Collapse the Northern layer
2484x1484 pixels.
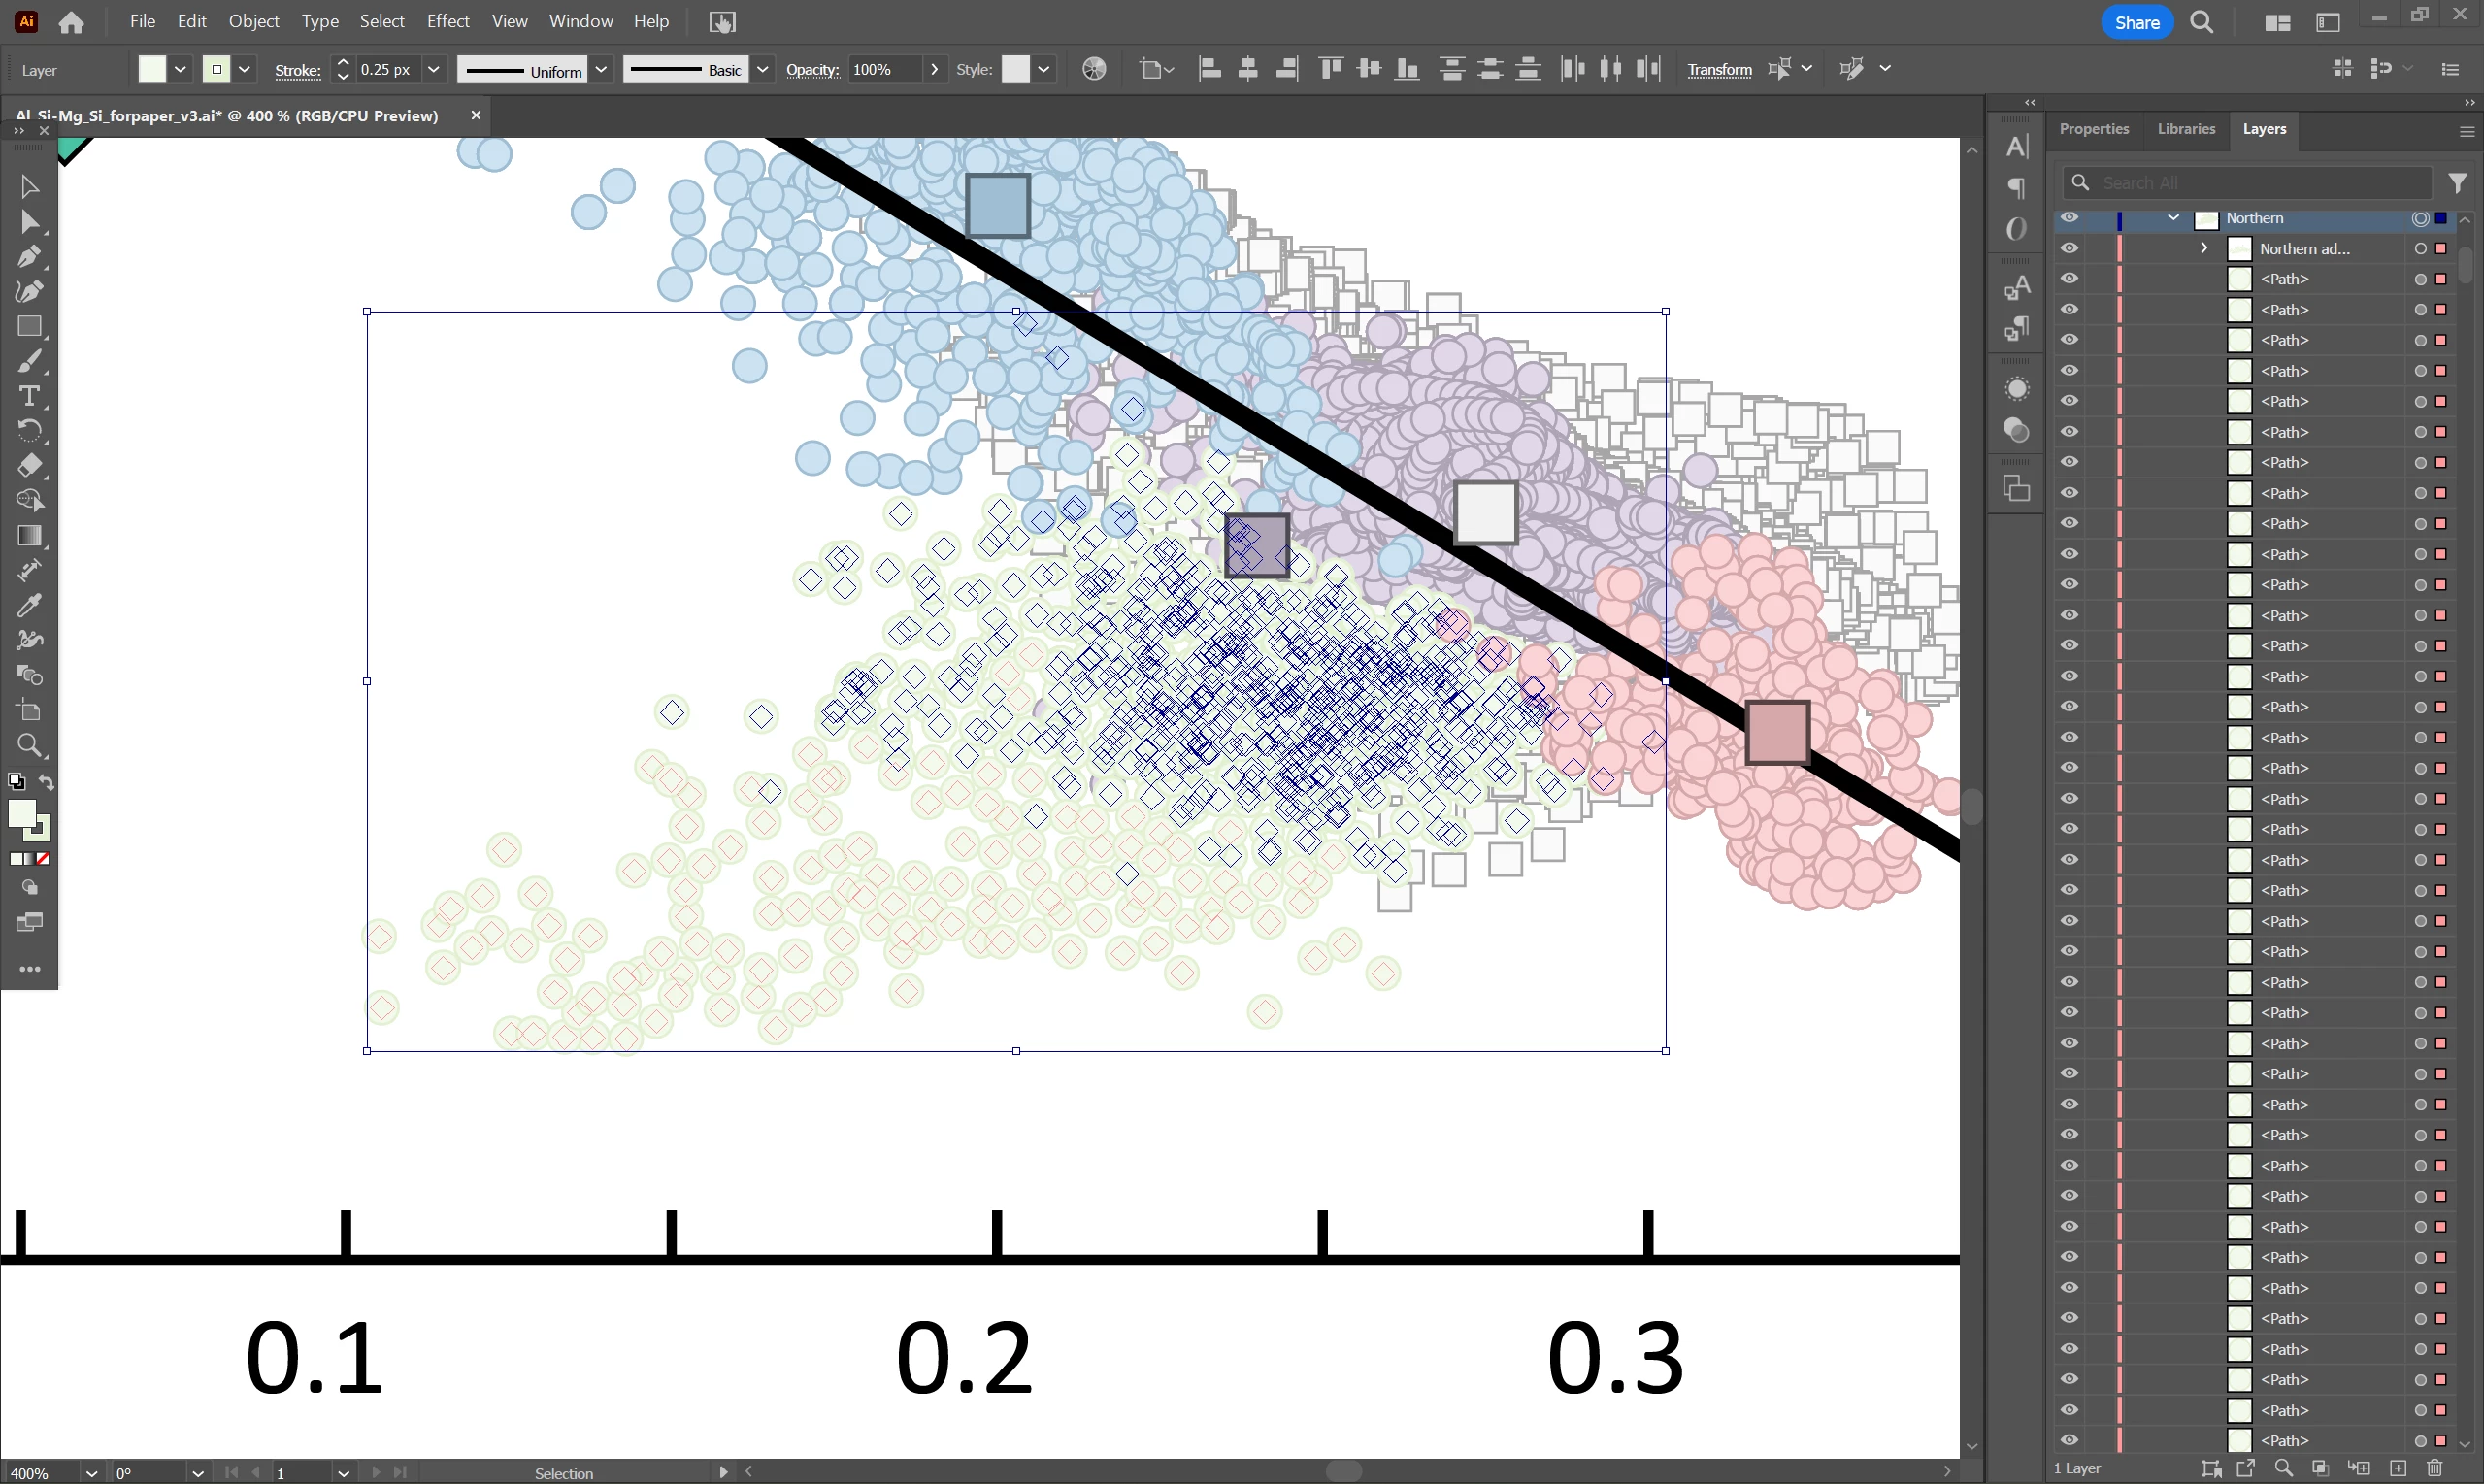[x=2173, y=218]
